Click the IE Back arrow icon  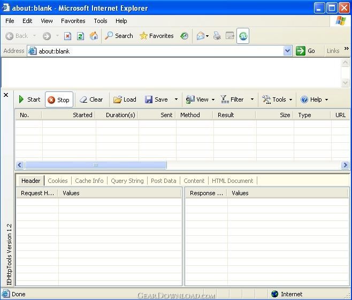pos(9,36)
